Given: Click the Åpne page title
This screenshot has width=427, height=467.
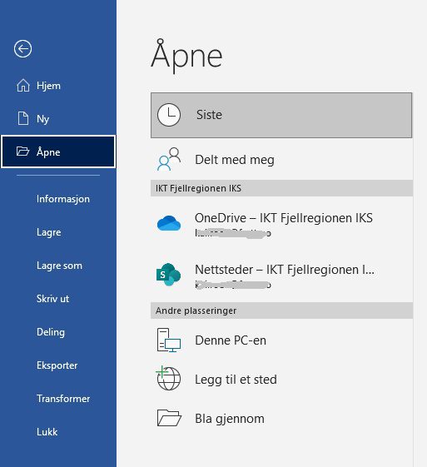Looking at the screenshot, I should click(x=186, y=56).
